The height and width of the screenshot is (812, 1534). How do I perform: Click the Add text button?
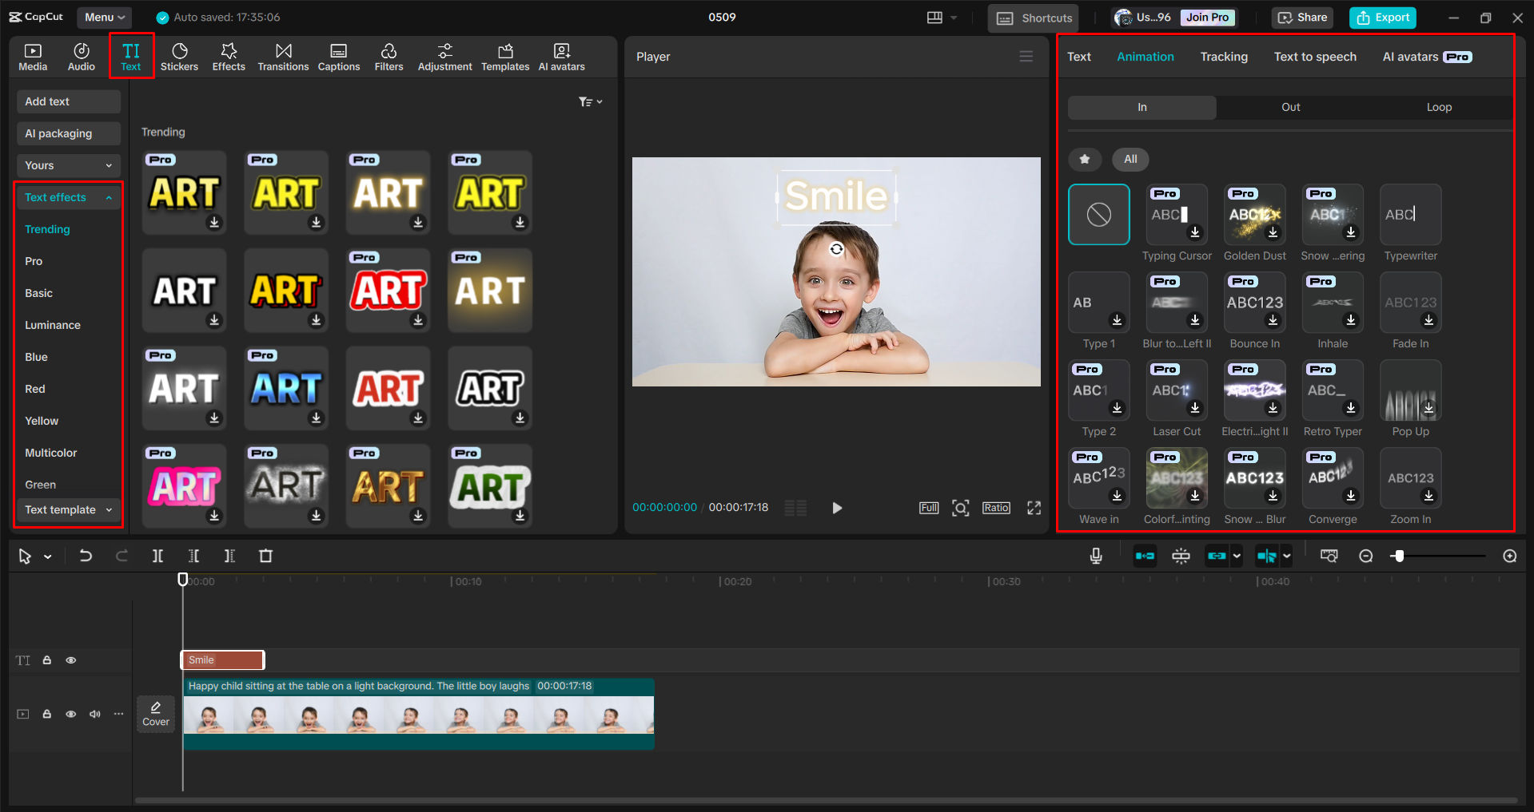pyautogui.click(x=68, y=101)
